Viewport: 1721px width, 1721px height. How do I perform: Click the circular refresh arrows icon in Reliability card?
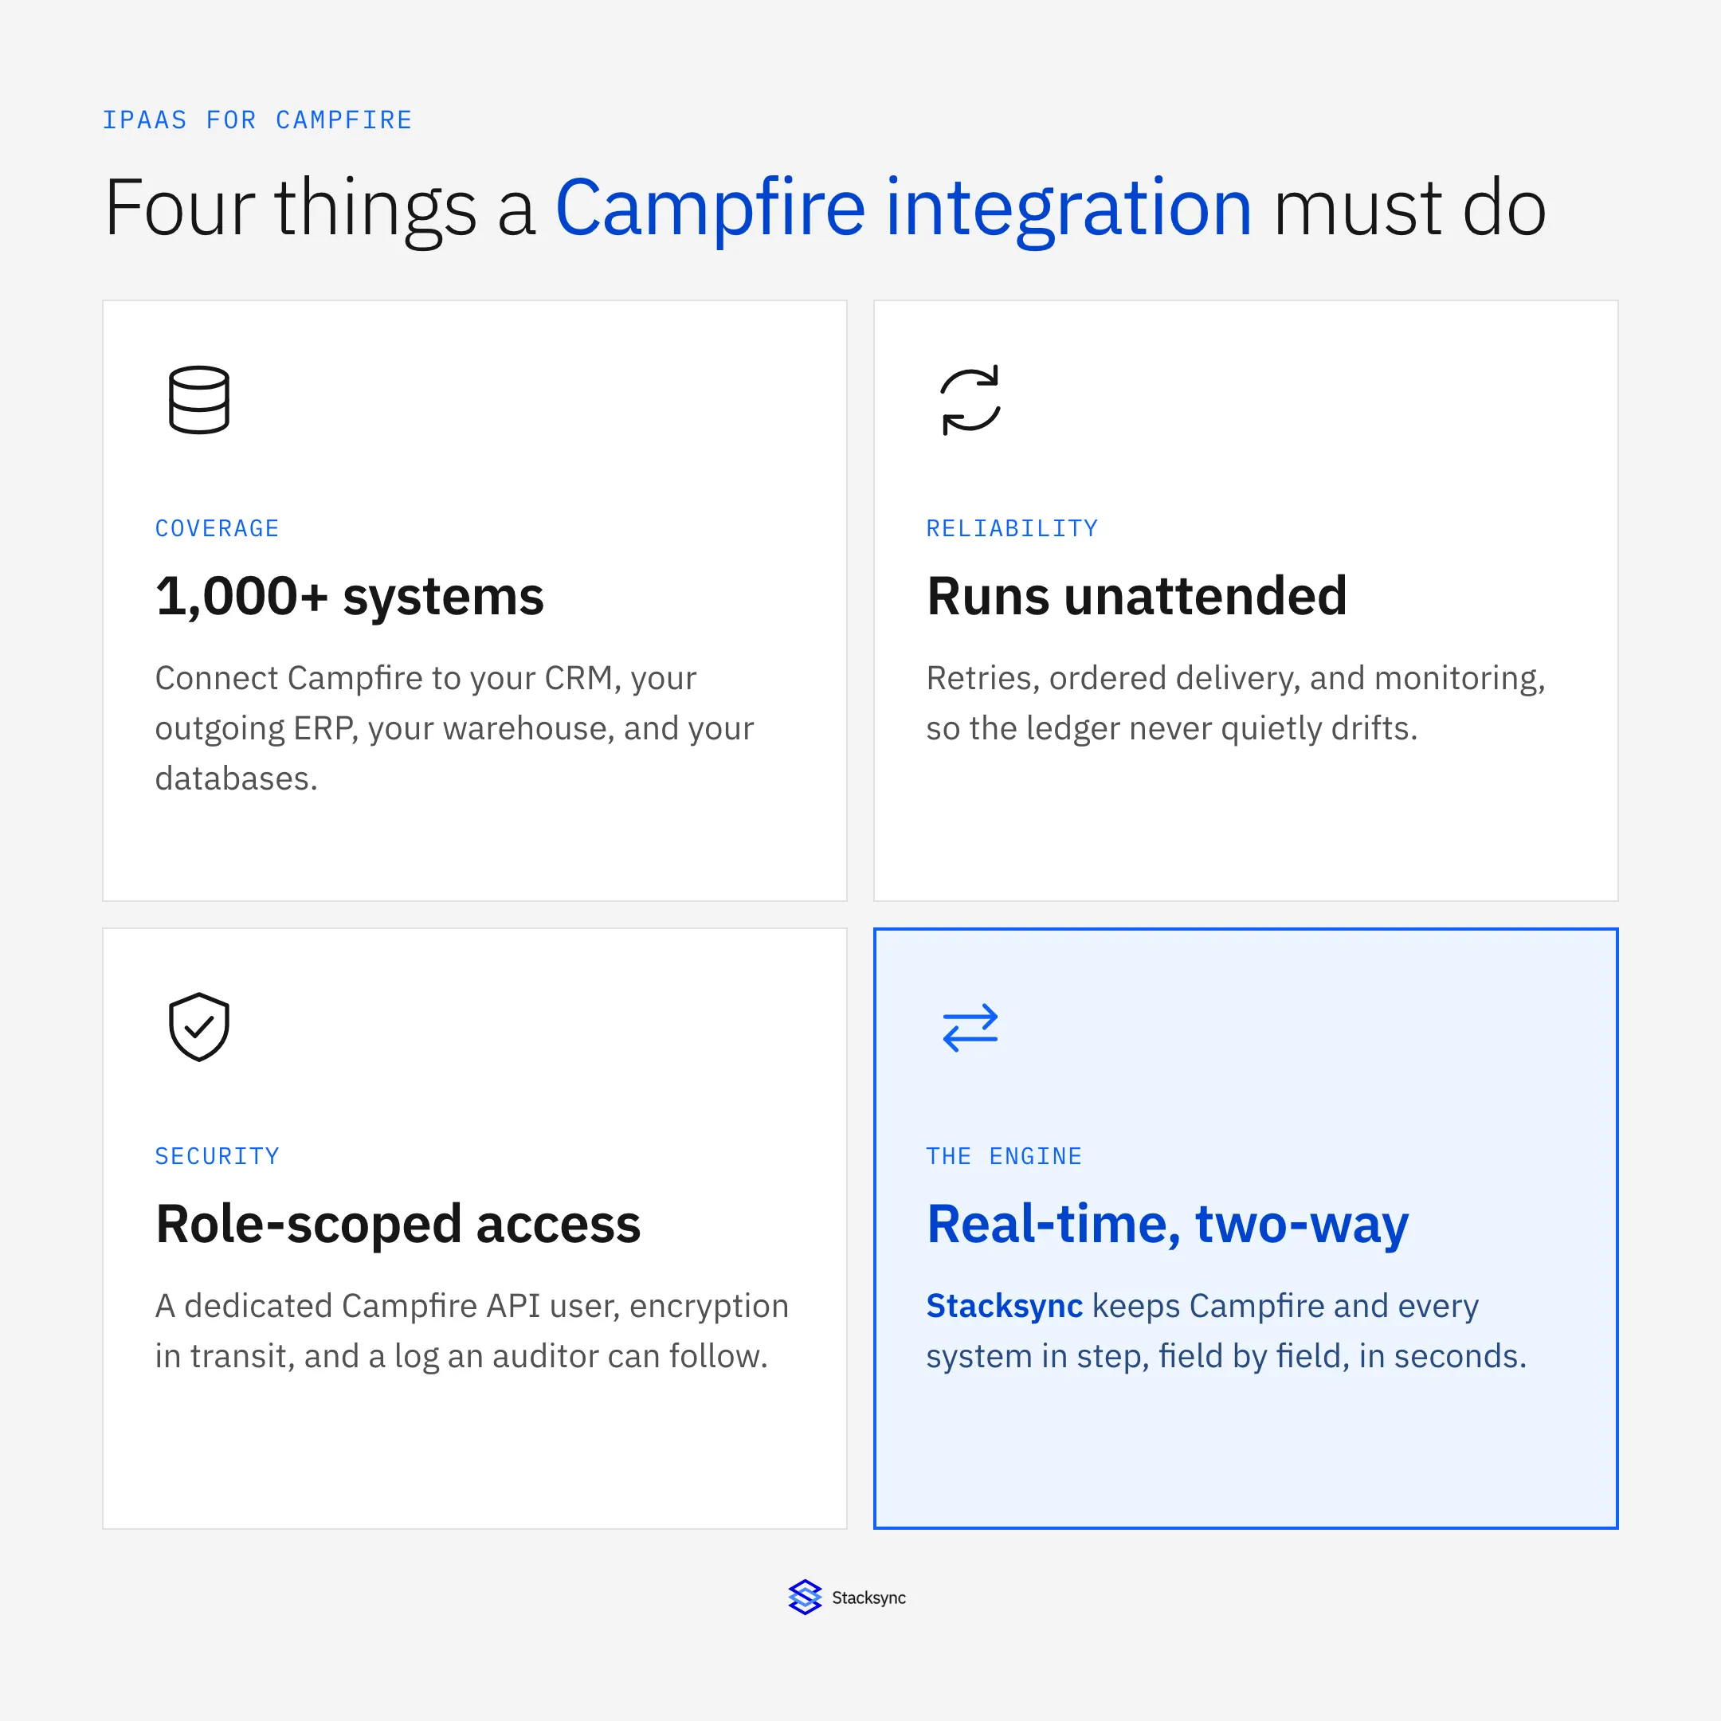click(970, 400)
